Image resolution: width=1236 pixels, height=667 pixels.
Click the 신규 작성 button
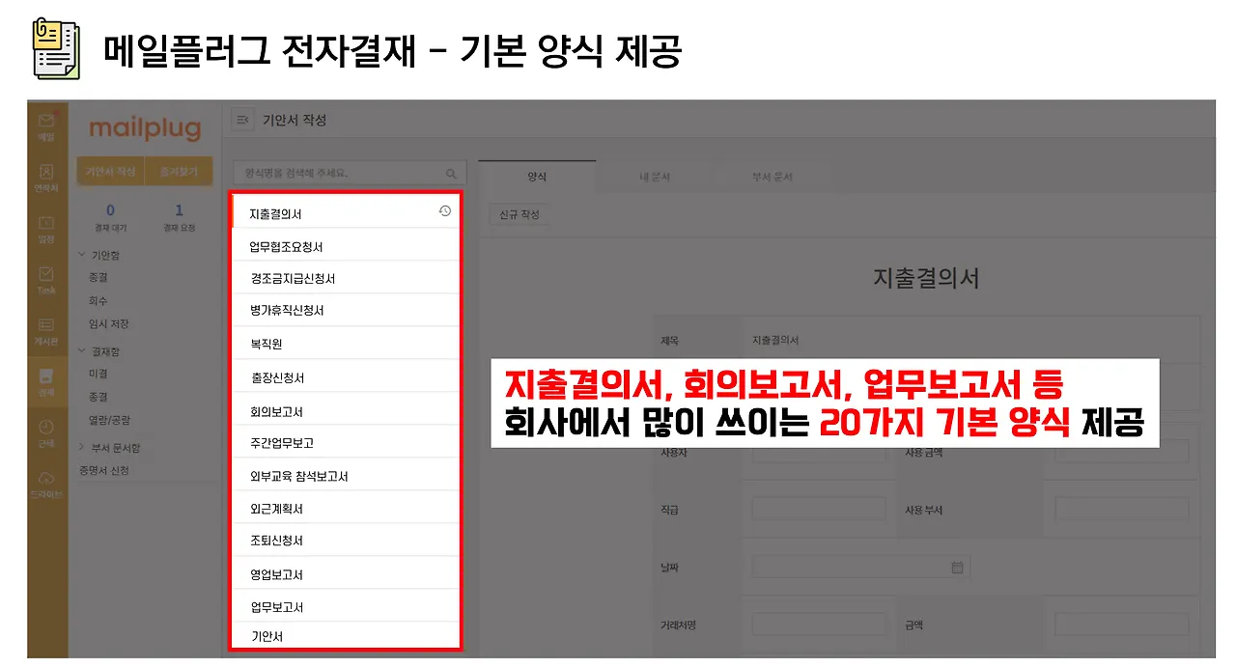(520, 214)
